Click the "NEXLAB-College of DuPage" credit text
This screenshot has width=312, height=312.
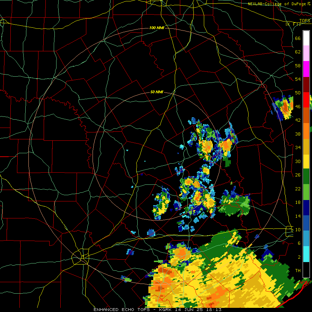pyautogui.click(x=277, y=4)
